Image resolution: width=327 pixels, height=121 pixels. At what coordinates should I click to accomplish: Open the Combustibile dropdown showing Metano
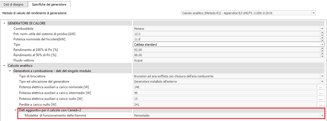(x=322, y=28)
